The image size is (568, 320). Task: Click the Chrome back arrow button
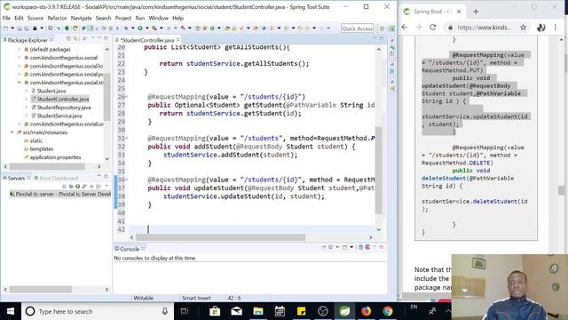coord(405,28)
